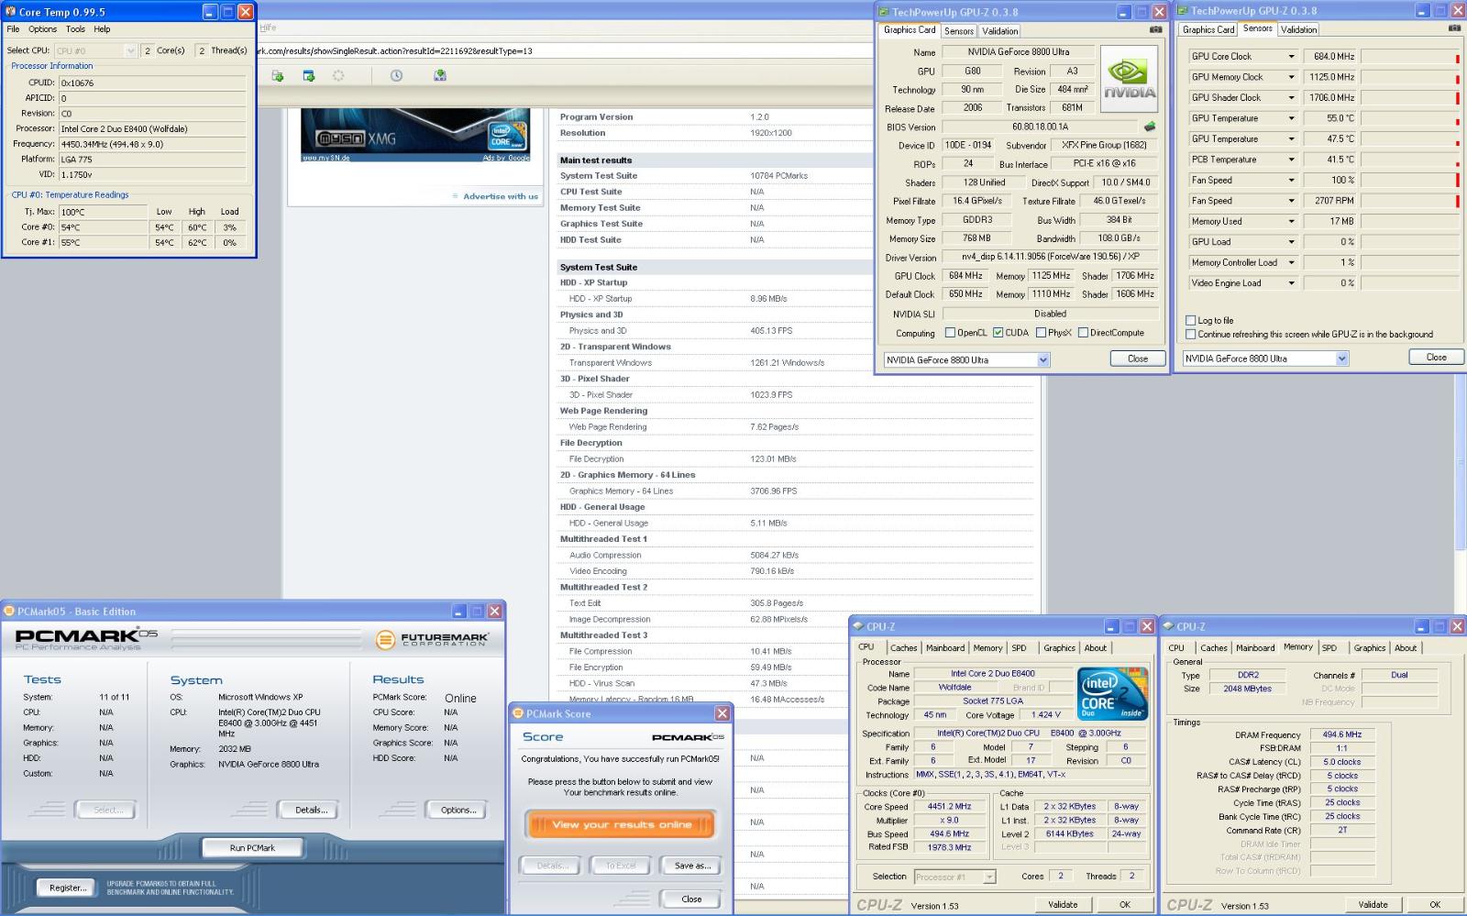This screenshot has height=916, width=1467.
Task: Click the loading spinner icon in the browser toolbar
Action: pos(338,75)
